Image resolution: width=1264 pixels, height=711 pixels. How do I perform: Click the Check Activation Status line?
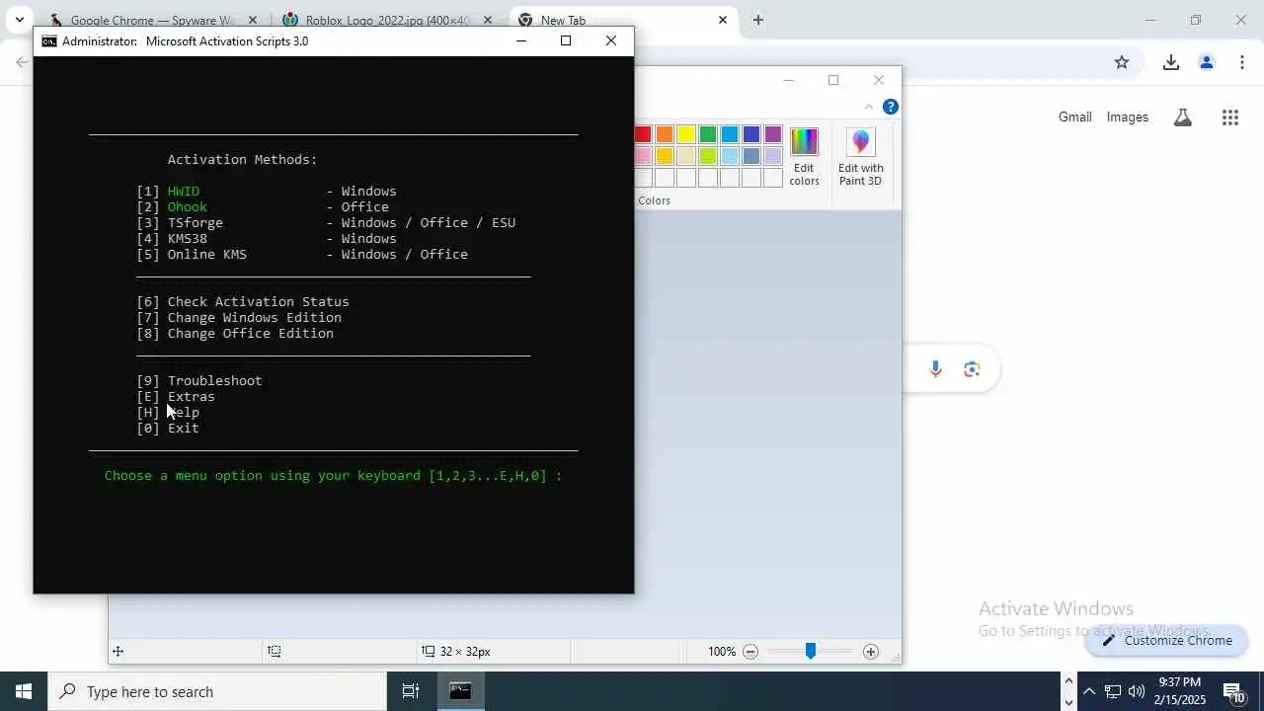tap(243, 301)
